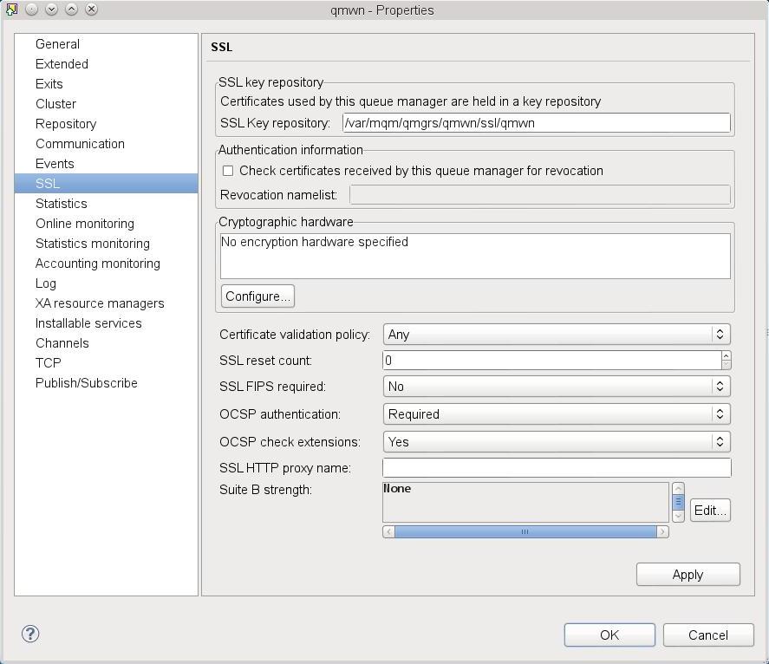Confirm the dialog with OK
The width and height of the screenshot is (769, 664).
coord(609,635)
